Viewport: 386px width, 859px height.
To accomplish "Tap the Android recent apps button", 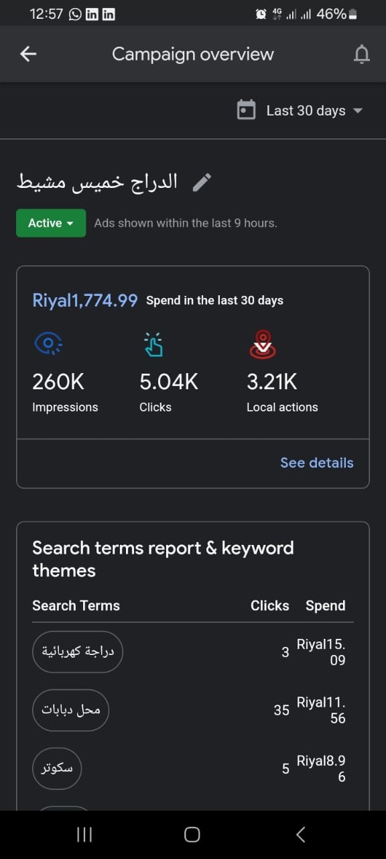I will pos(84,834).
